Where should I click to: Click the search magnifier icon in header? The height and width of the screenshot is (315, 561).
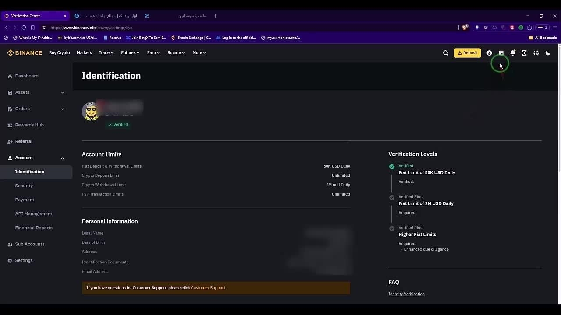click(x=445, y=53)
